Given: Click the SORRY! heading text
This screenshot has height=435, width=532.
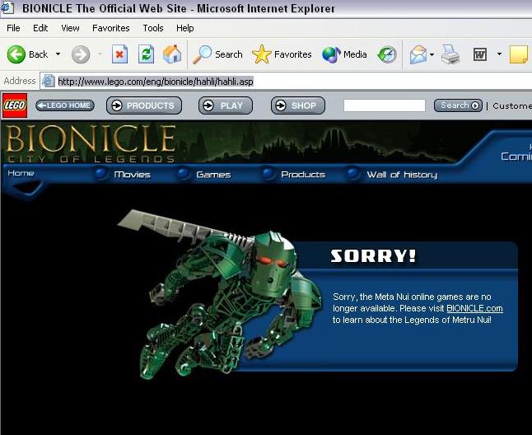Looking at the screenshot, I should [x=373, y=256].
